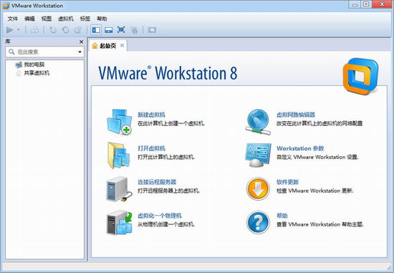
Task: Click text 在此计算机上创建一个虚拟机
Action: point(171,123)
